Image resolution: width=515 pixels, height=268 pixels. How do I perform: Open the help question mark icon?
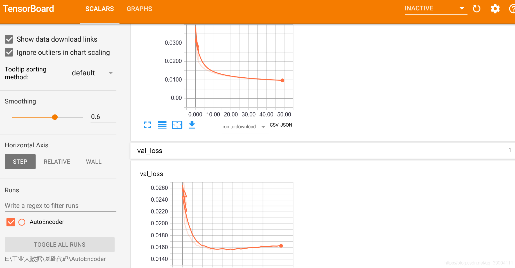512,9
